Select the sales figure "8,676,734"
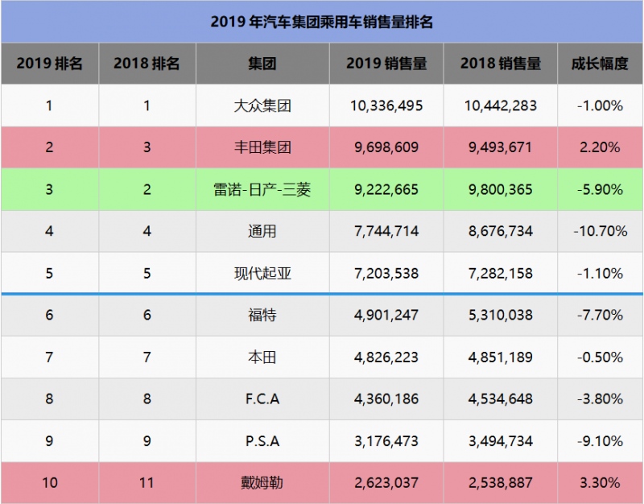The image size is (644, 504). (501, 231)
